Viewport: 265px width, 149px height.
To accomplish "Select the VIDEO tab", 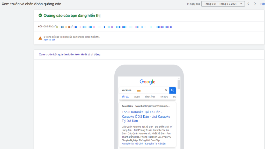I will [137, 97].
